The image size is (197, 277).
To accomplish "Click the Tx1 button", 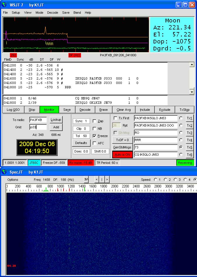I will [x=190, y=118].
